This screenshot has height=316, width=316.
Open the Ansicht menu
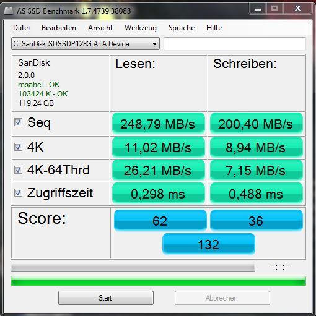100,28
